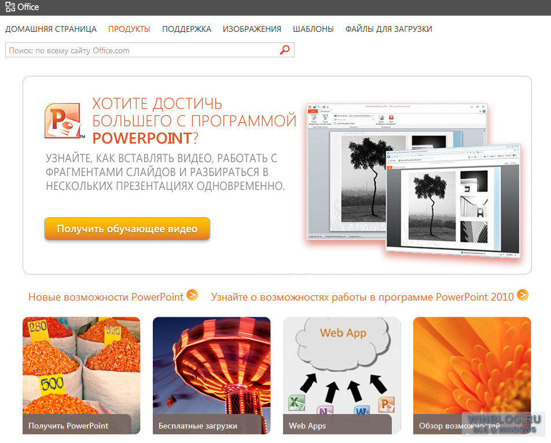551x443 pixels.
Task: Open the "Получить PowerPoint" tile
Action: (x=82, y=375)
